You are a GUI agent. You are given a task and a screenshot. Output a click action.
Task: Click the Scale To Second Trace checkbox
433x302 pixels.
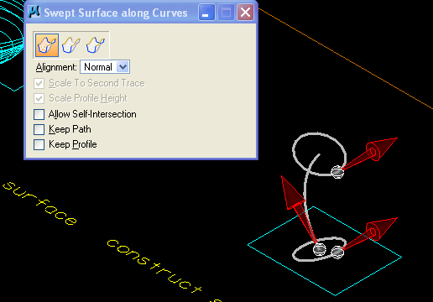39,83
